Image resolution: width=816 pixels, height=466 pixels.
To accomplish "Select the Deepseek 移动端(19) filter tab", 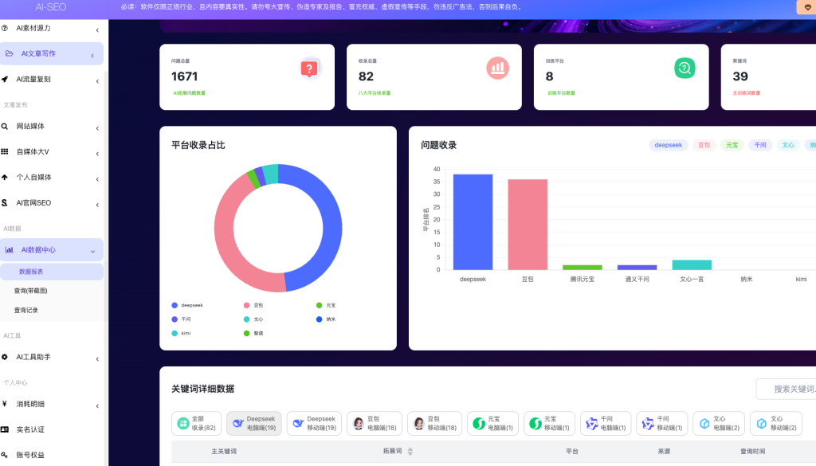I will pos(314,423).
